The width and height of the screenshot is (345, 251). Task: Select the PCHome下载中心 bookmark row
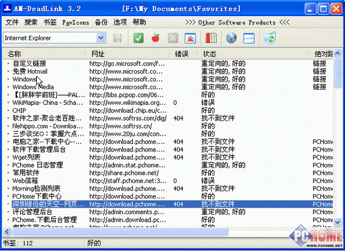(168, 196)
